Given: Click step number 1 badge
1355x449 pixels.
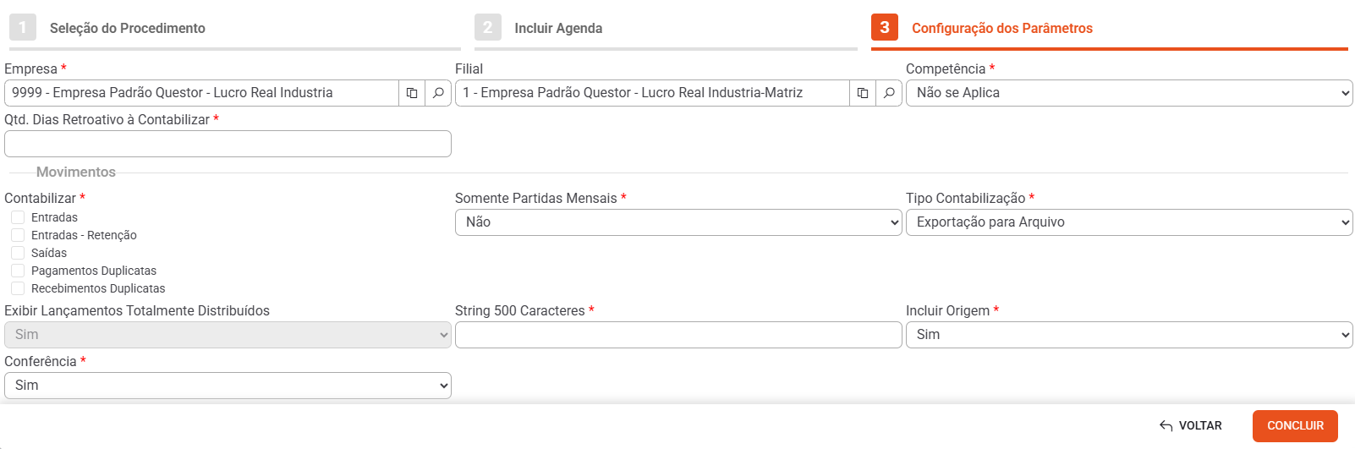Looking at the screenshot, I should click(23, 27).
